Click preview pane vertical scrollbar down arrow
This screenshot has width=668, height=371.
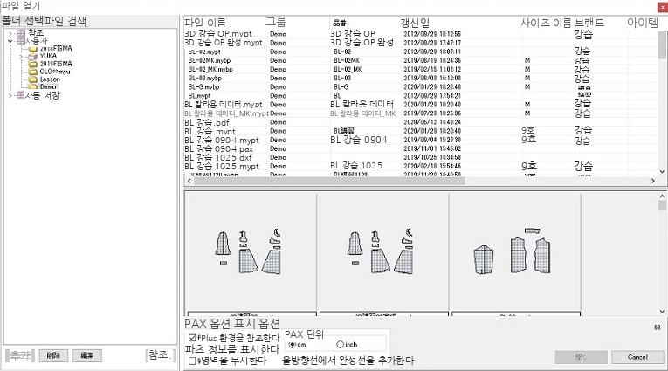(662, 312)
